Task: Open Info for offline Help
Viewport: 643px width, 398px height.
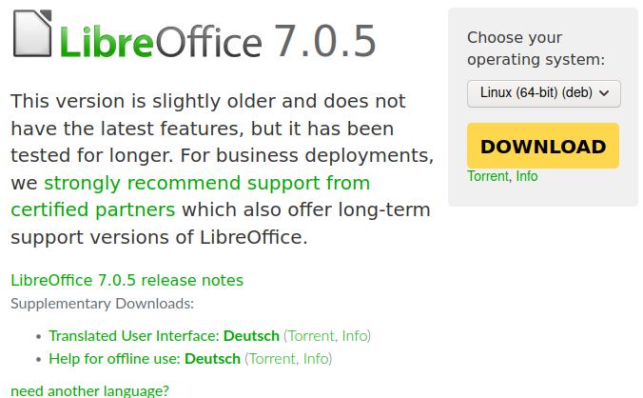Action: pyautogui.click(x=316, y=359)
